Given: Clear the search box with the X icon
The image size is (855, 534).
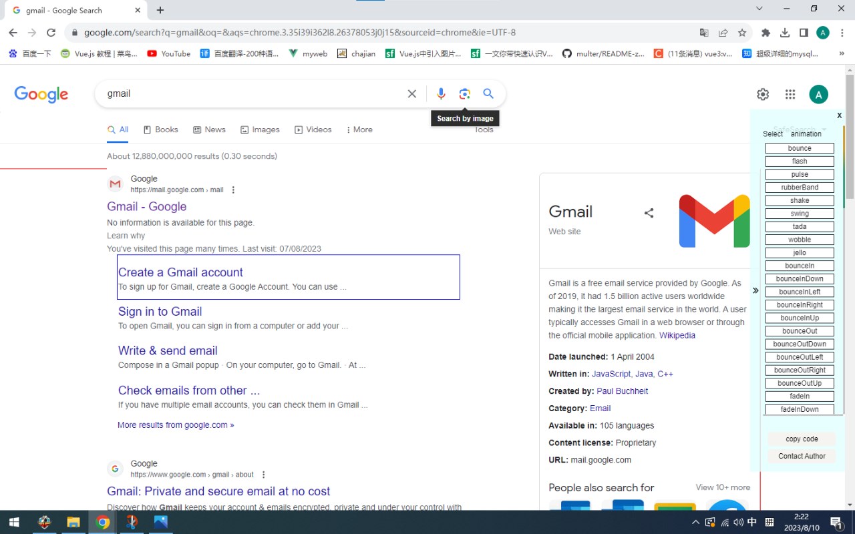Looking at the screenshot, I should (412, 94).
